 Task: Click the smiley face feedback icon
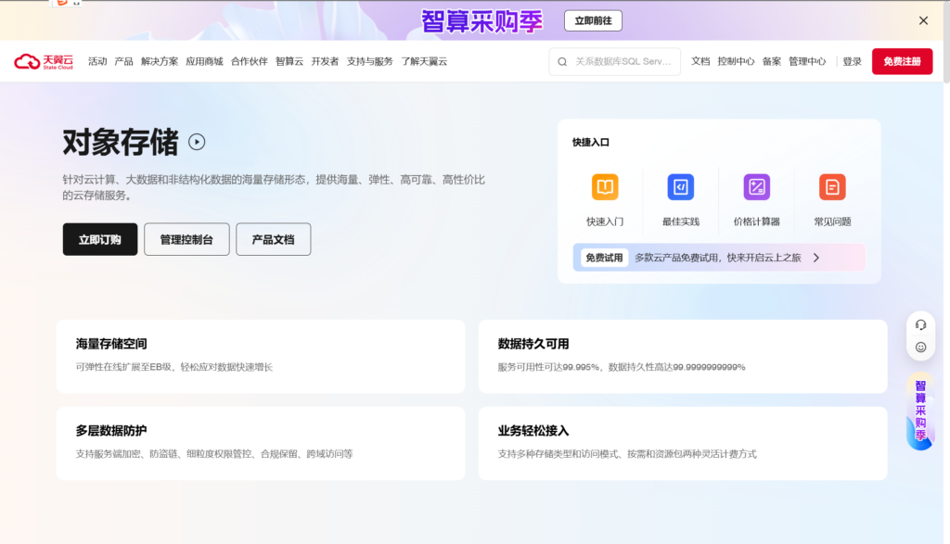pyautogui.click(x=920, y=347)
